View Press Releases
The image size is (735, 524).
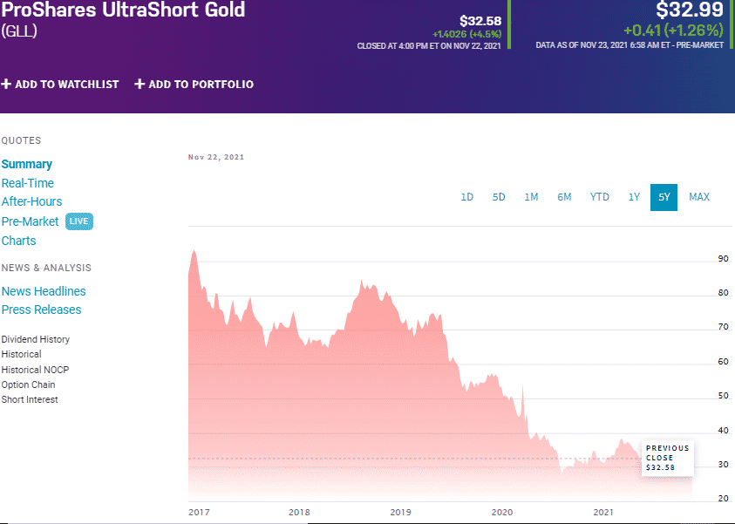(x=40, y=310)
